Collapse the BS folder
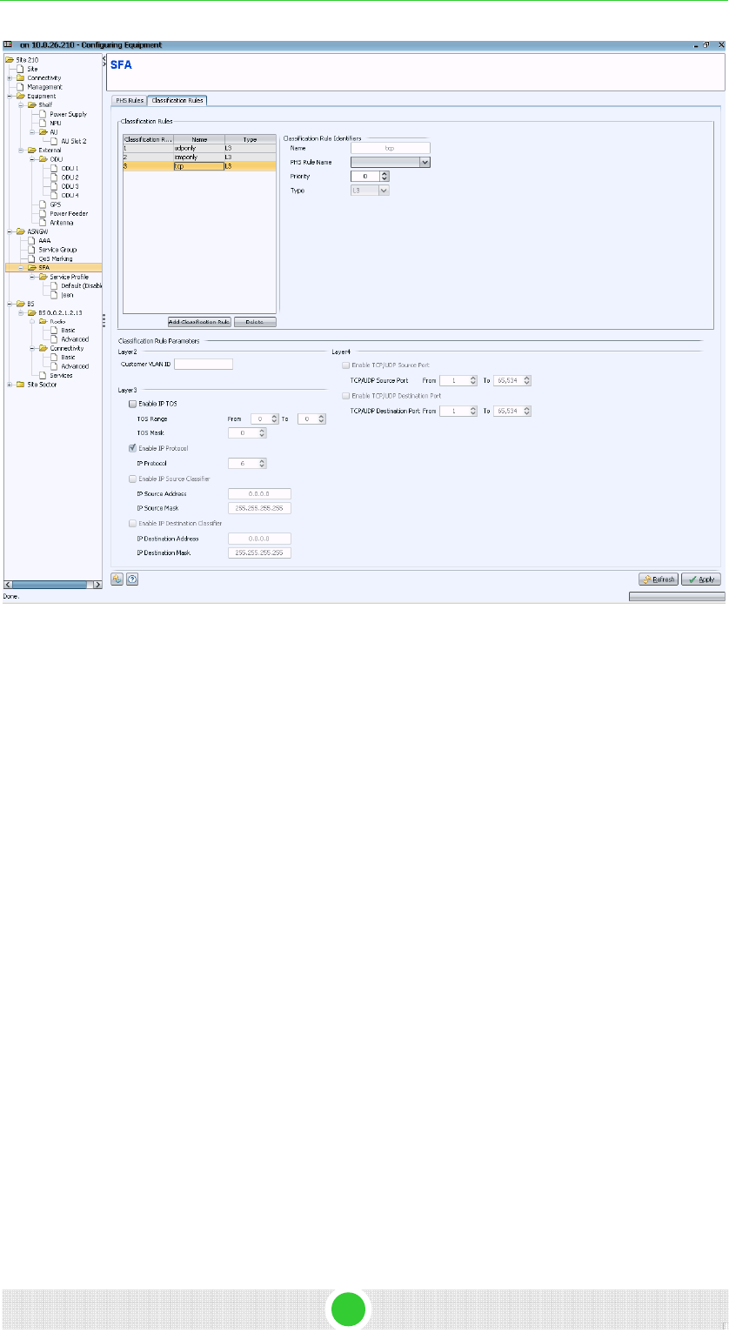 tap(9, 304)
